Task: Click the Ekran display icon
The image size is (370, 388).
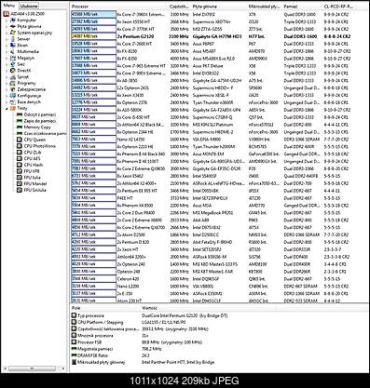Action: tap(13, 46)
